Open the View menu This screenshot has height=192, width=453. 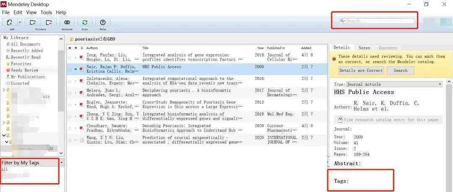31,13
